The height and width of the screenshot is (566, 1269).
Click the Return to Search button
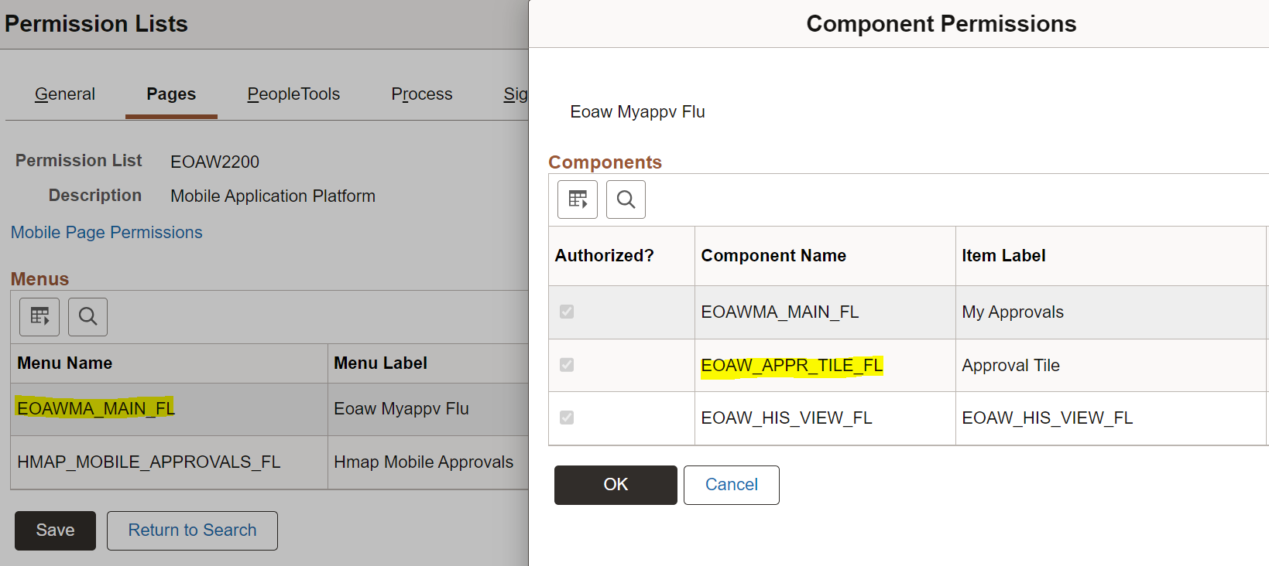click(x=192, y=530)
